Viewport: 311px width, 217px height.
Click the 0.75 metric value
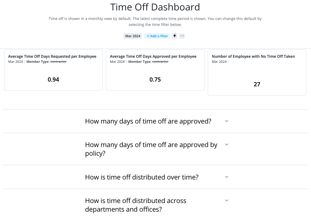pos(155,79)
